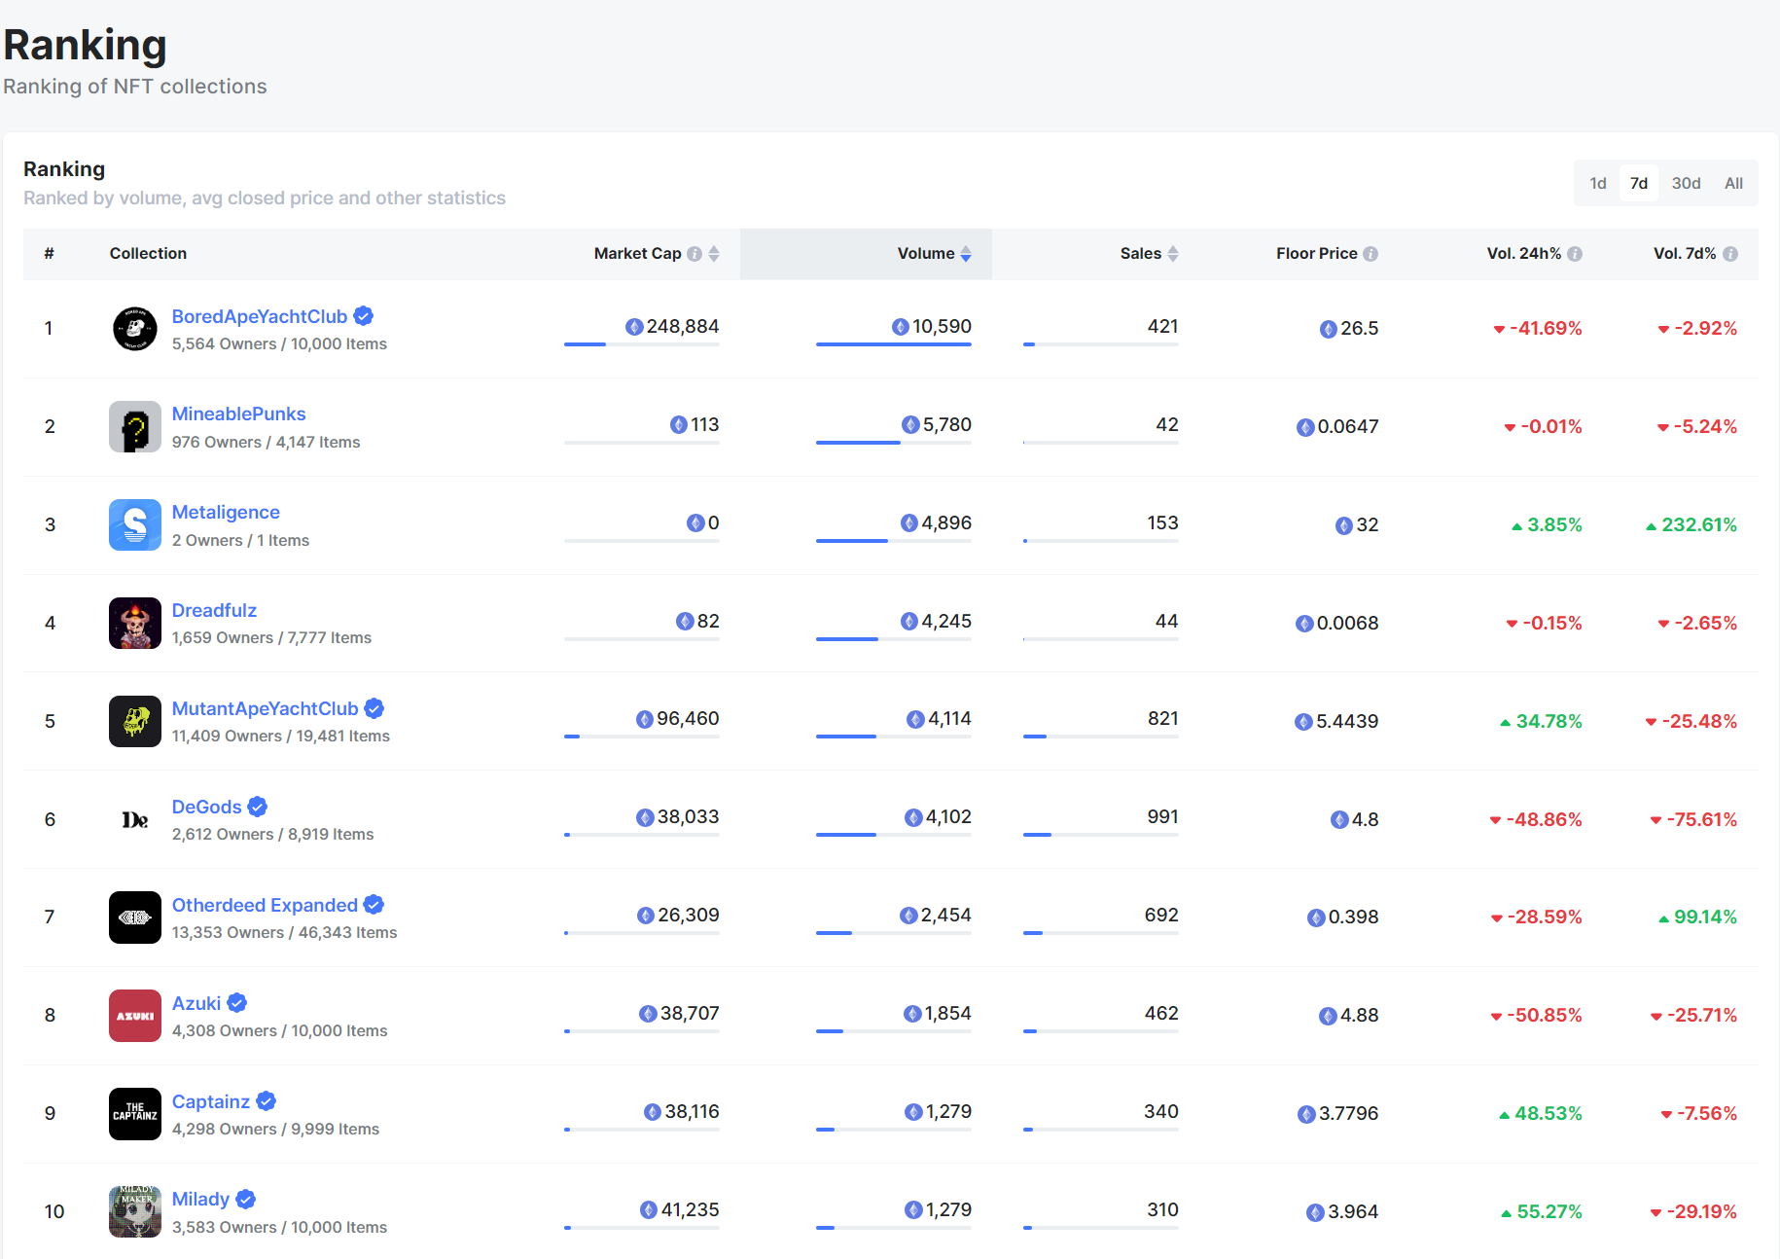Switch to the 1d time range
Screen dimensions: 1780x1259
pyautogui.click(x=1598, y=183)
